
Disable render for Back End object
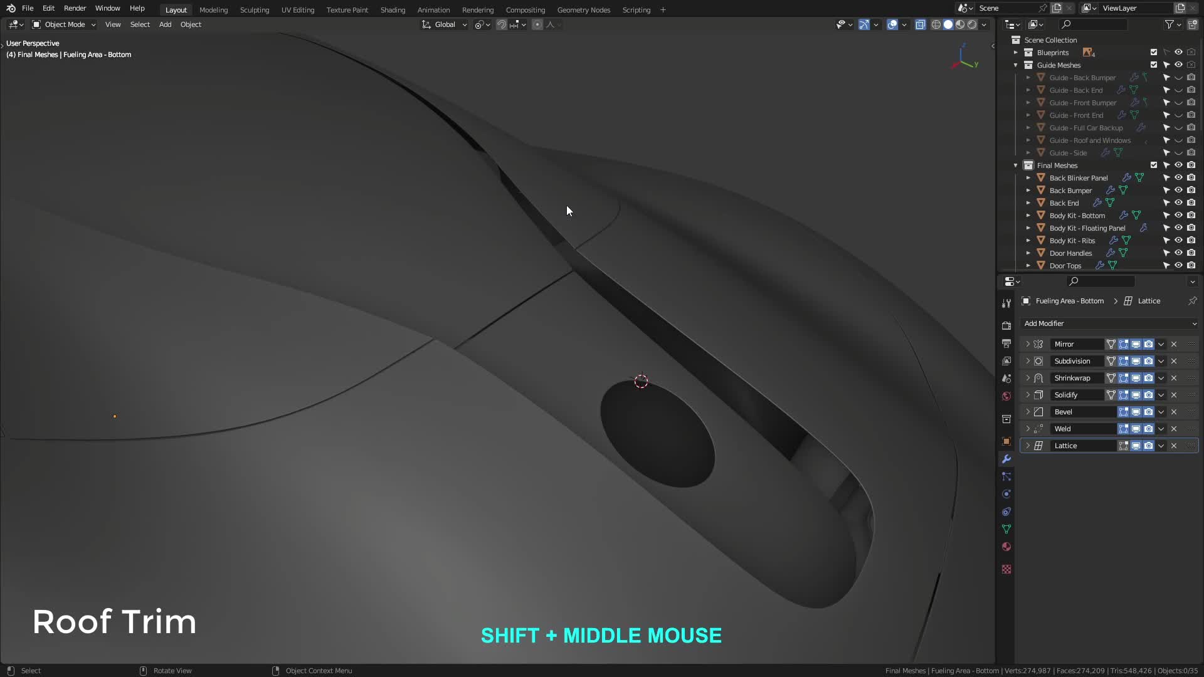[x=1191, y=203]
